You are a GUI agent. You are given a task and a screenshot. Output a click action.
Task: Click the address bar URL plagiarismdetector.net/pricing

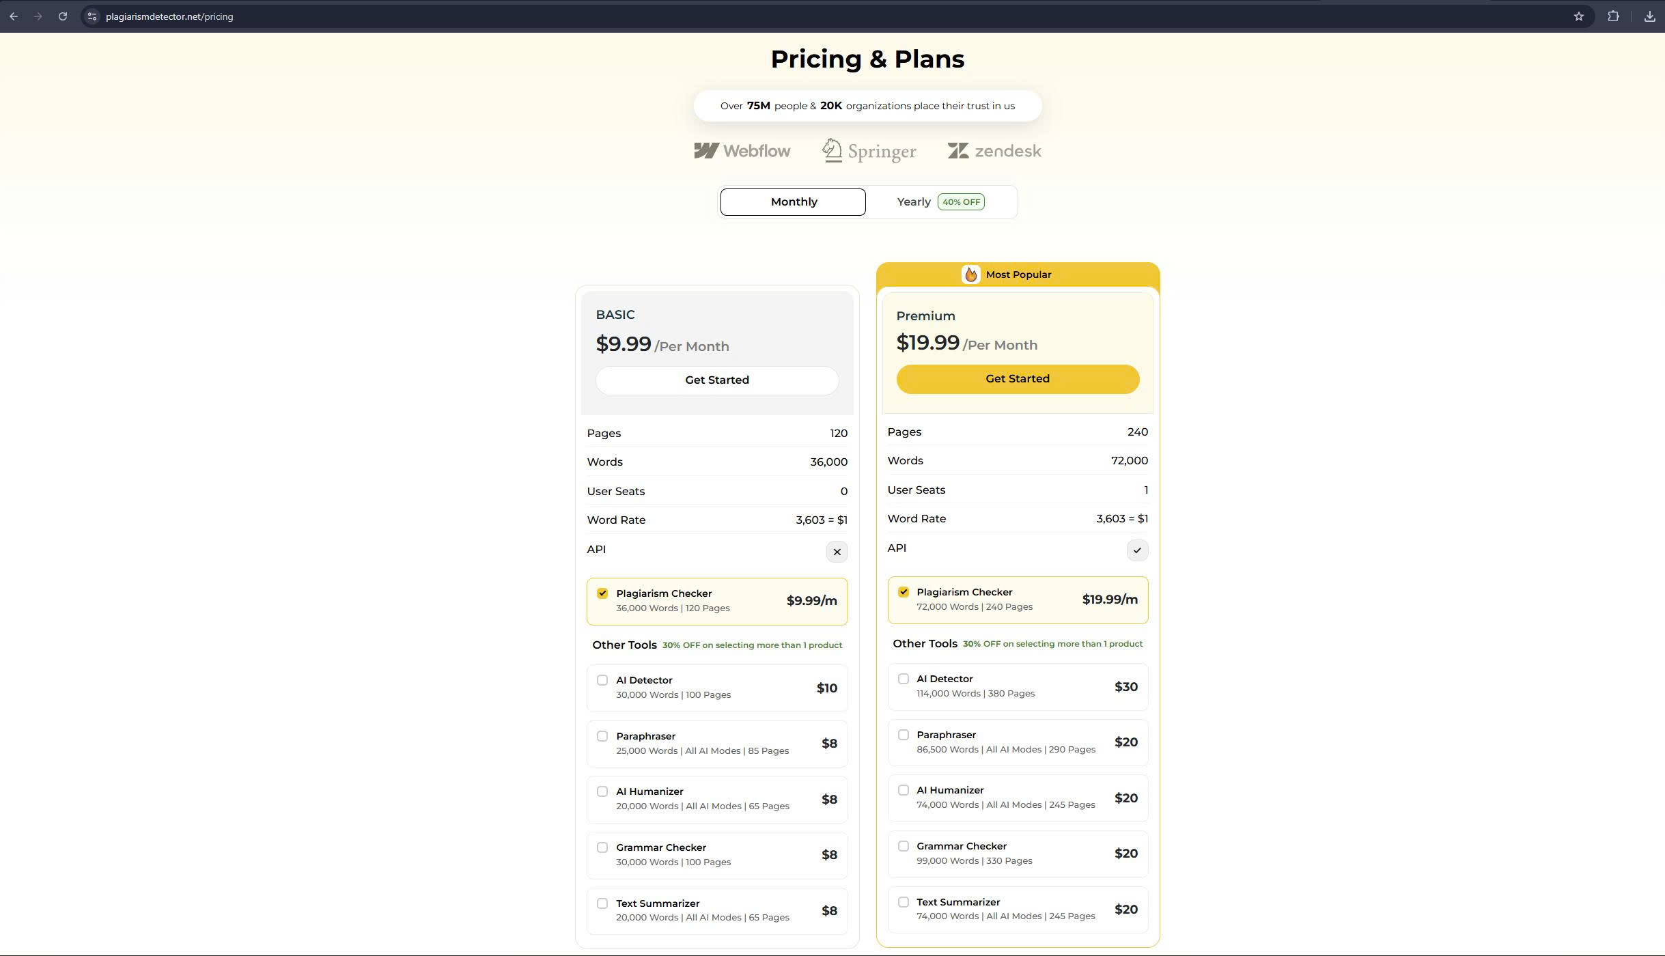coord(169,16)
